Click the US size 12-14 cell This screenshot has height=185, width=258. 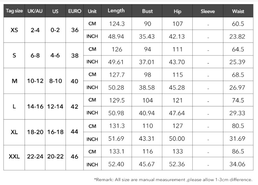[x=55, y=107]
